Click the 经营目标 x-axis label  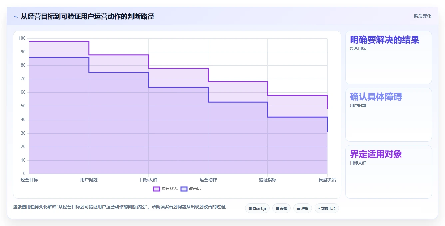[29, 180]
